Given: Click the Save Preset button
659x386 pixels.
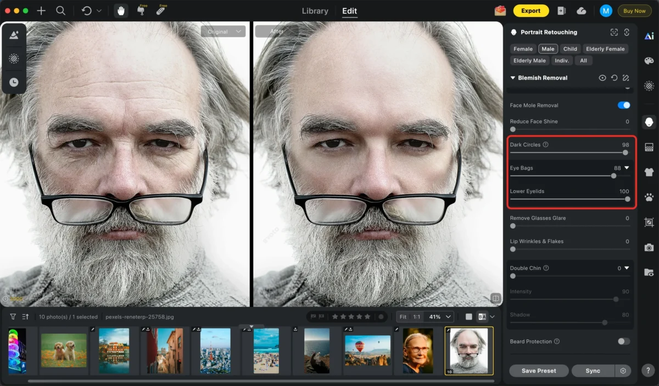Looking at the screenshot, I should [538, 371].
